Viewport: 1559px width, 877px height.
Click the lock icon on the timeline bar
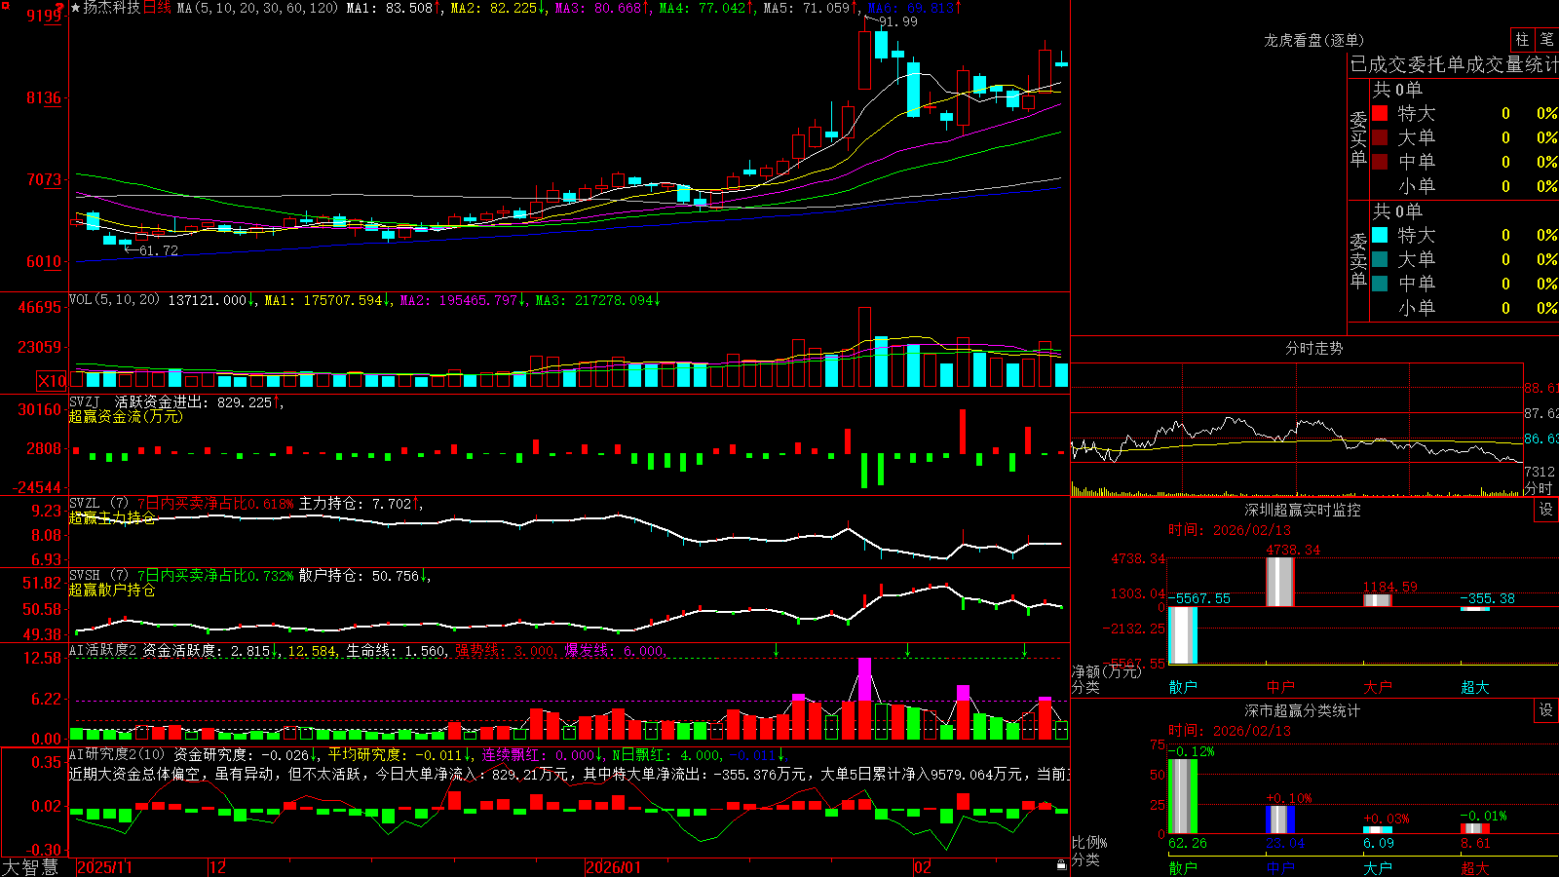point(1062,865)
